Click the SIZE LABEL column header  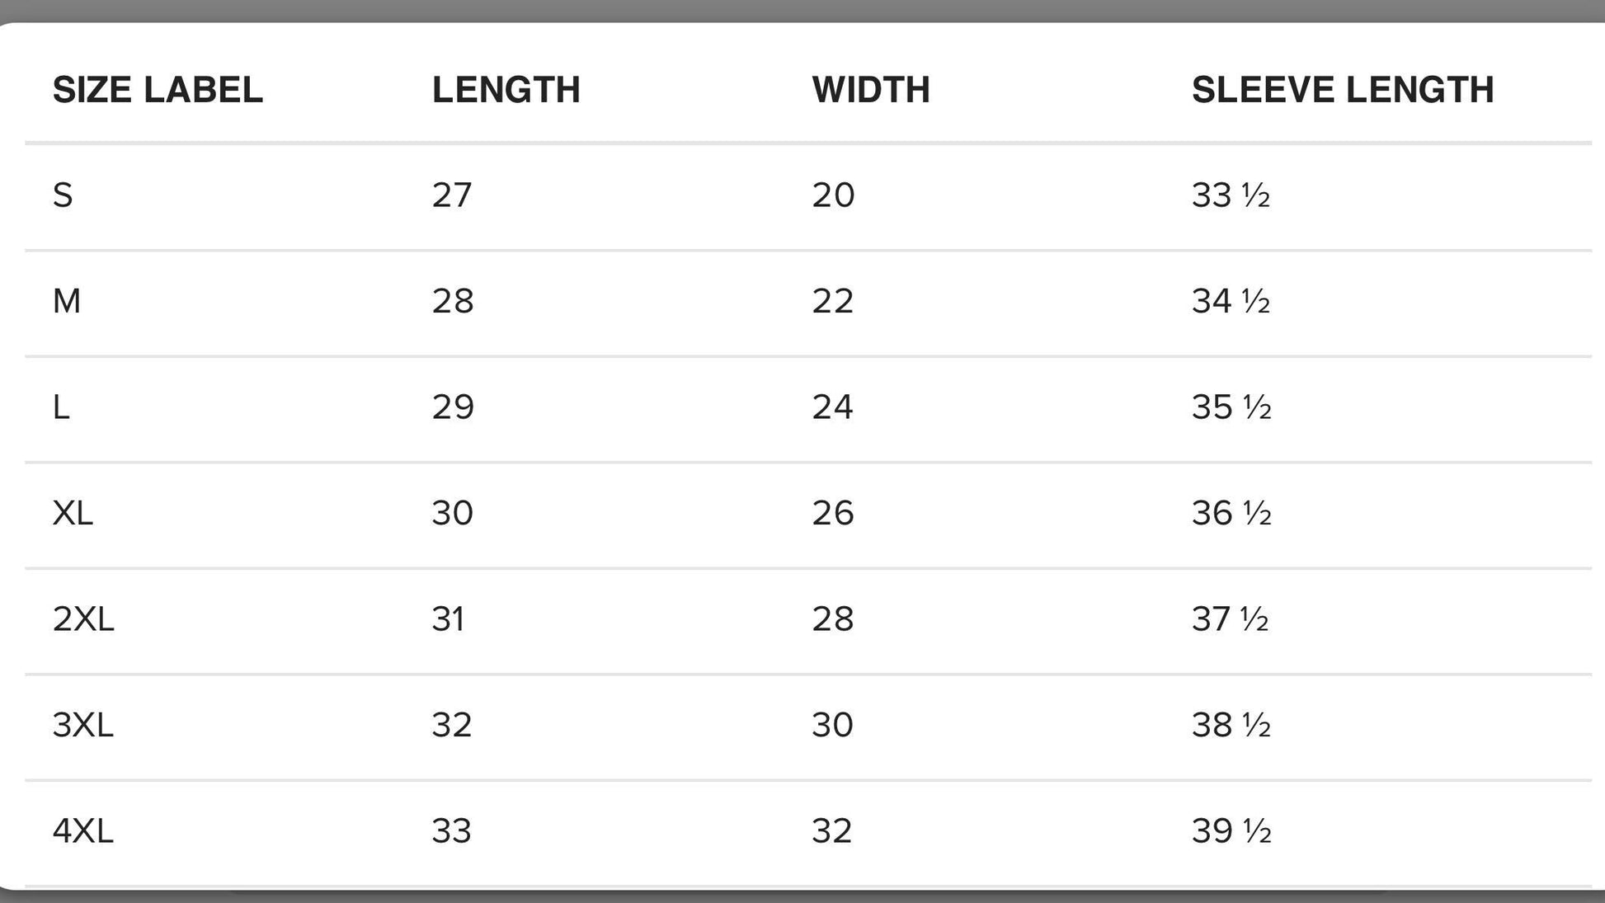pyautogui.click(x=158, y=90)
